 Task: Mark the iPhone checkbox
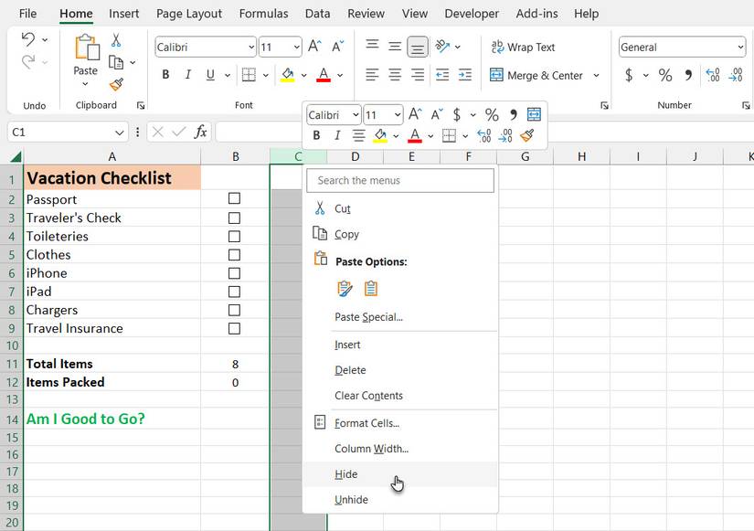[x=234, y=273]
